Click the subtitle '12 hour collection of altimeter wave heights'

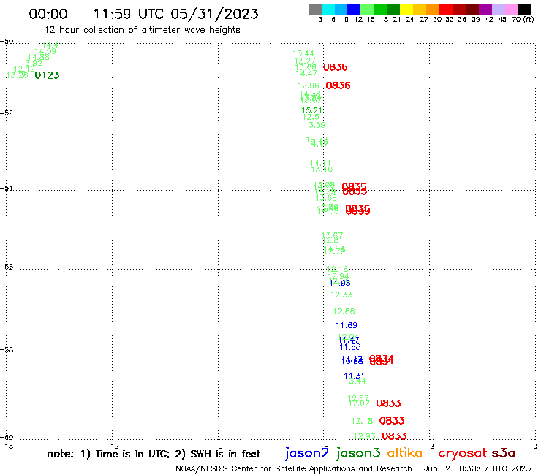click(142, 30)
